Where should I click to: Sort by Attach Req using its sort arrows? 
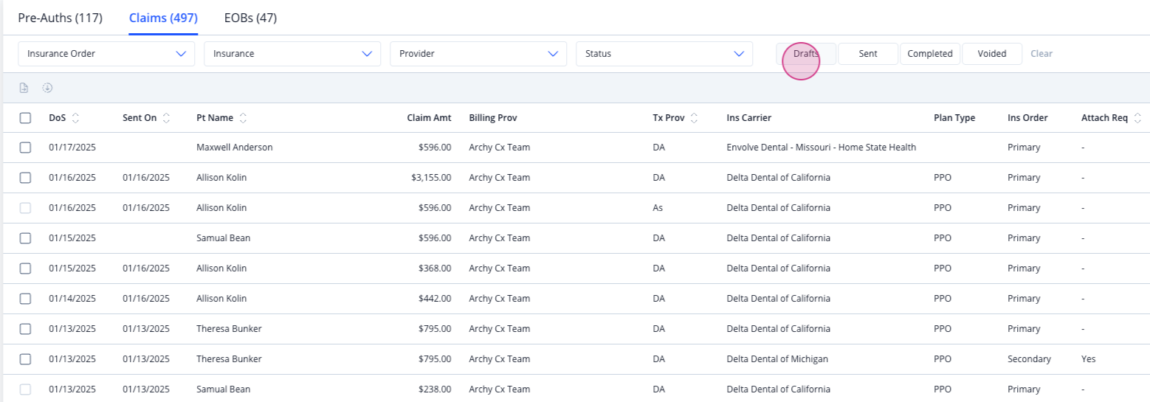coord(1137,118)
